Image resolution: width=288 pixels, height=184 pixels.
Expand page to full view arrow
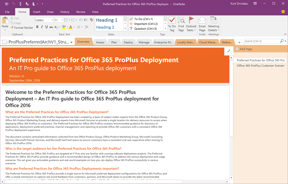pos(229,51)
